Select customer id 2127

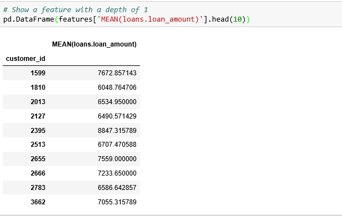(38, 116)
